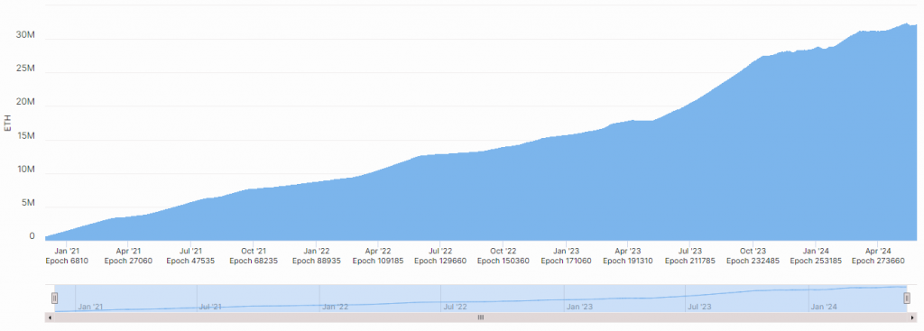This screenshot has height=331, width=924.
Task: Click the right range navigator handle
Action: pos(907,299)
